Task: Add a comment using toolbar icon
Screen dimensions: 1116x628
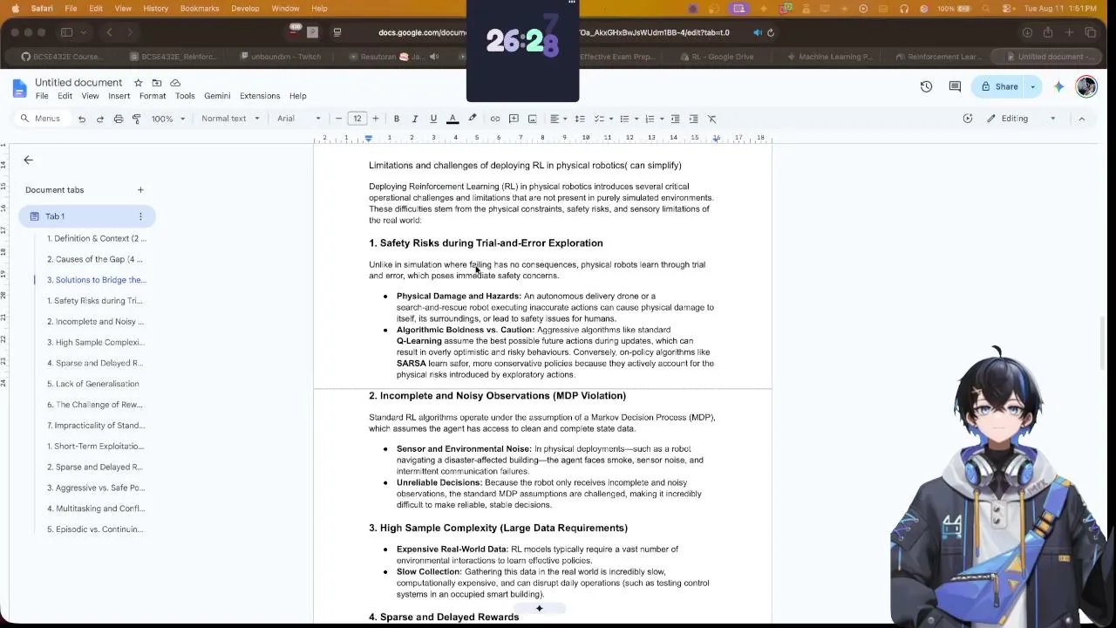Action: [x=514, y=119]
